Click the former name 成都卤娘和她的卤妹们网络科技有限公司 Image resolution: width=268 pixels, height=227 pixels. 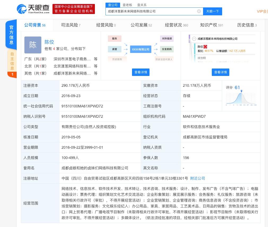(x=95, y=168)
